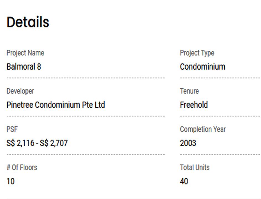Click the PSF field label
261x199 pixels.
click(x=12, y=129)
